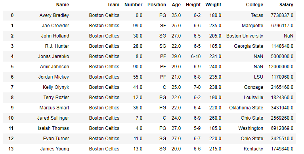Select the Height column header

(193, 5)
